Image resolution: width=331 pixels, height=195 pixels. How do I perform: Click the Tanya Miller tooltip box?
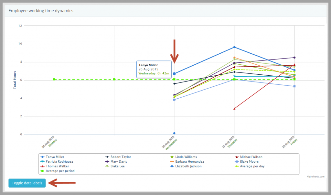[154, 69]
